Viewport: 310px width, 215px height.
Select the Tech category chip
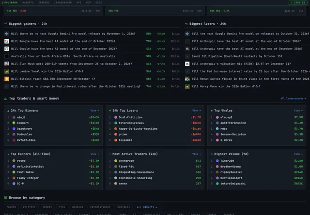click(x=62, y=207)
